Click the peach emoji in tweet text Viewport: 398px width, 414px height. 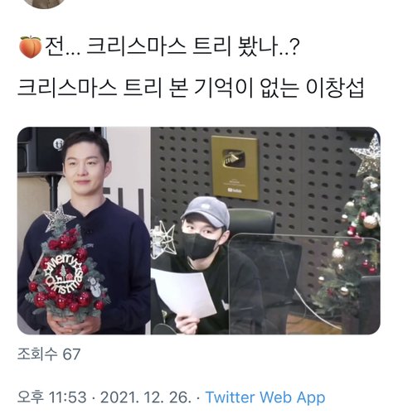31,47
